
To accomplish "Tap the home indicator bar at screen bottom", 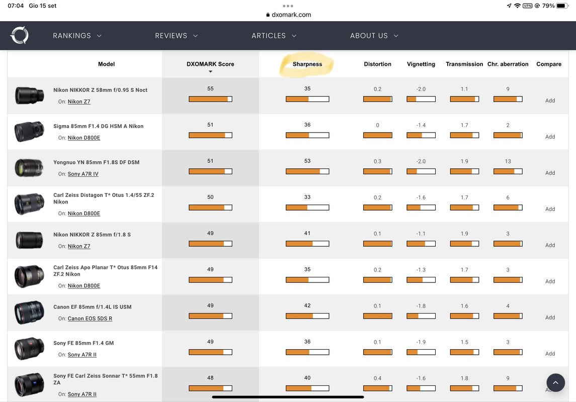I will pos(288,397).
